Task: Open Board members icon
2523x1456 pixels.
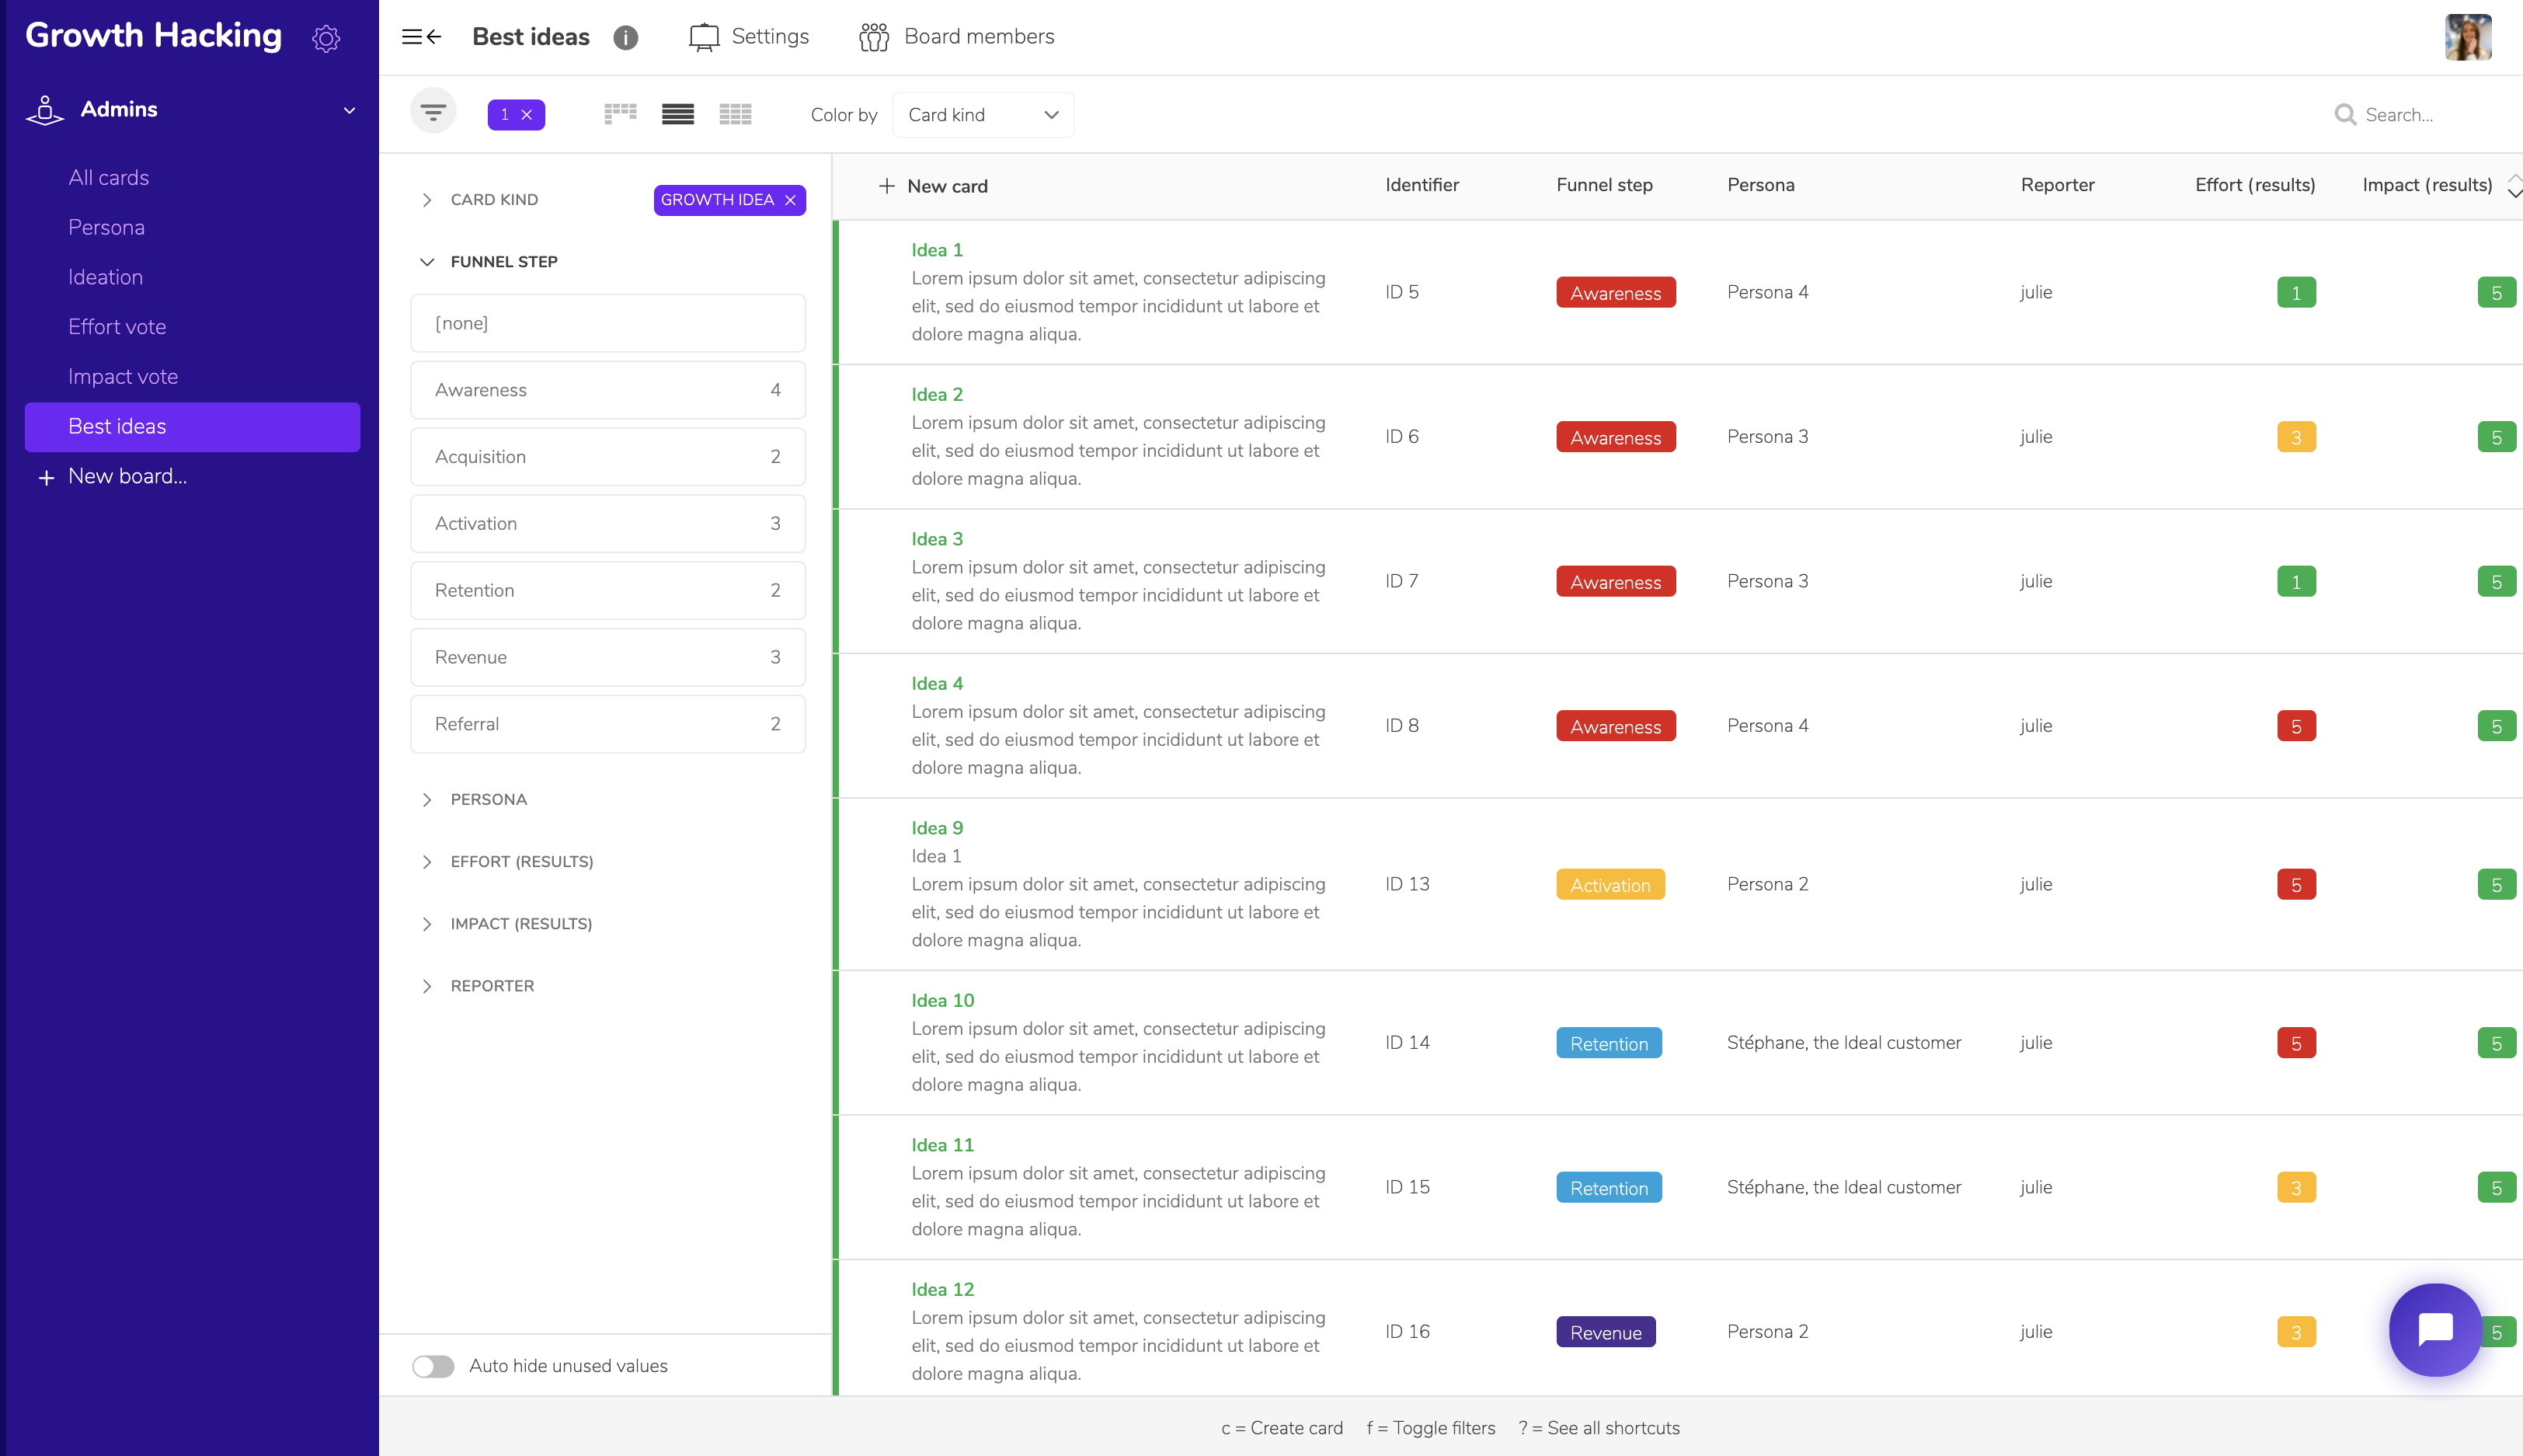Action: (874, 37)
